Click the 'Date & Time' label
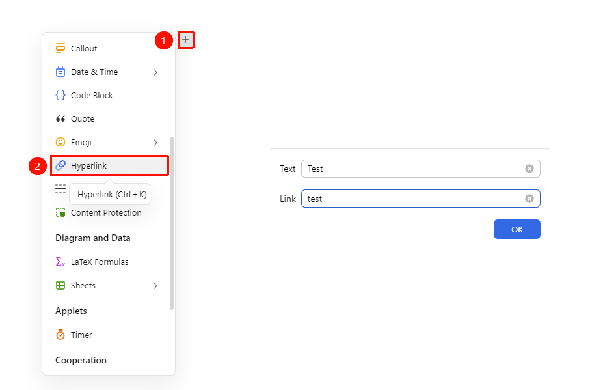The image size is (605, 390). tap(94, 72)
